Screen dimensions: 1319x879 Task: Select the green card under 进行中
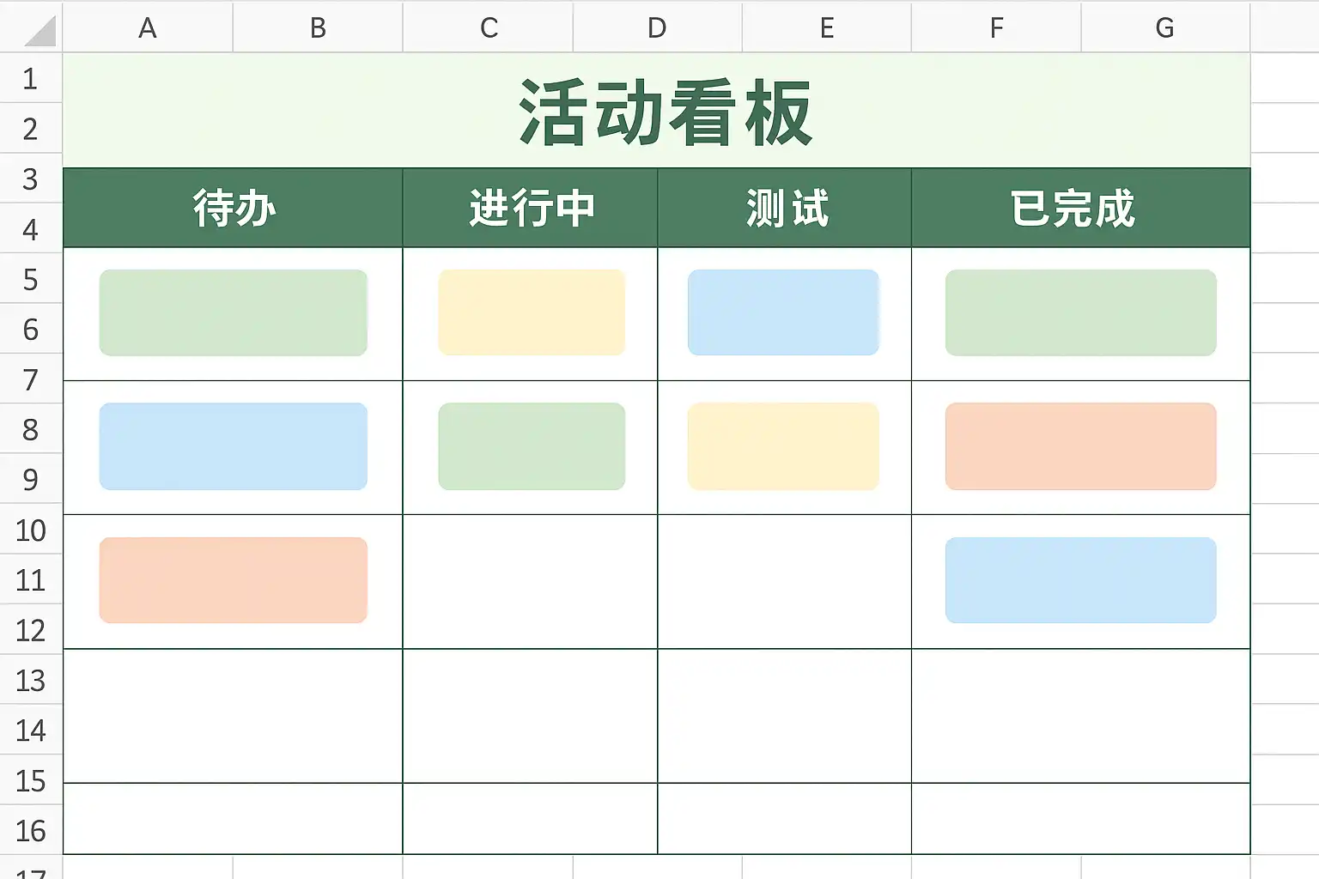tap(532, 446)
